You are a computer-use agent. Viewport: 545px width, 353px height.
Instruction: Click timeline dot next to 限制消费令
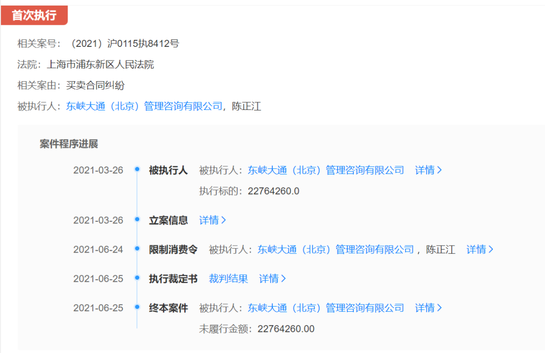(137, 249)
